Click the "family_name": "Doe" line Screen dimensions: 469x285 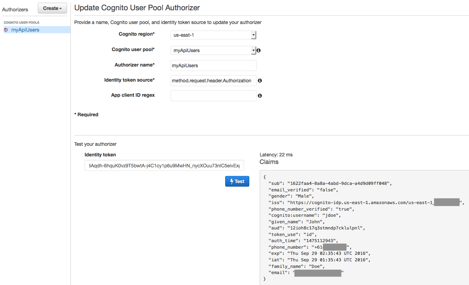click(x=297, y=266)
